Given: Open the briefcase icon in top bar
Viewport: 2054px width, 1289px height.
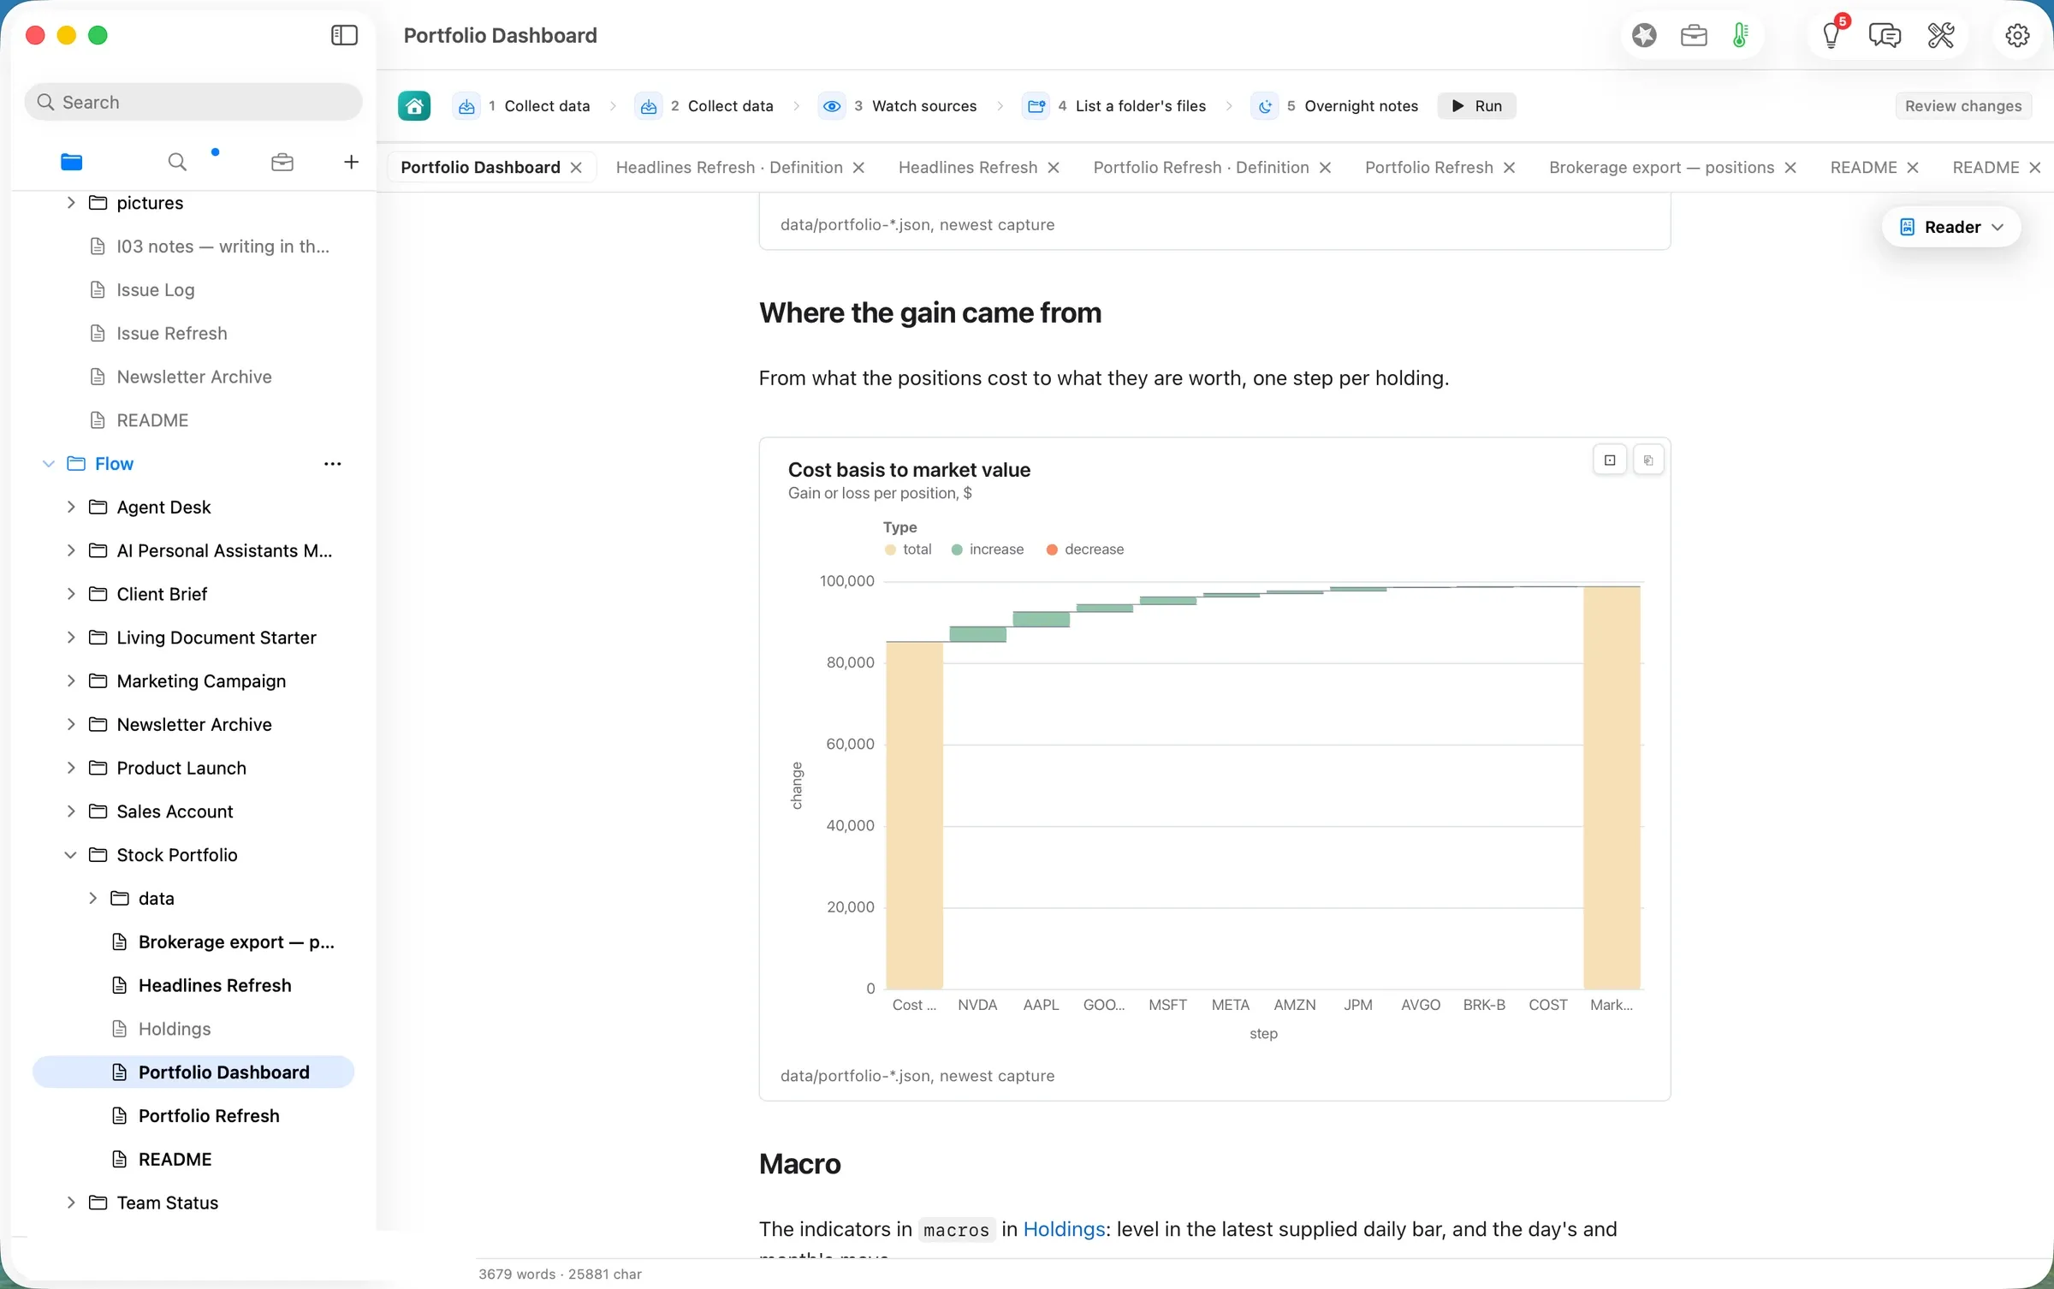Looking at the screenshot, I should (1694, 35).
